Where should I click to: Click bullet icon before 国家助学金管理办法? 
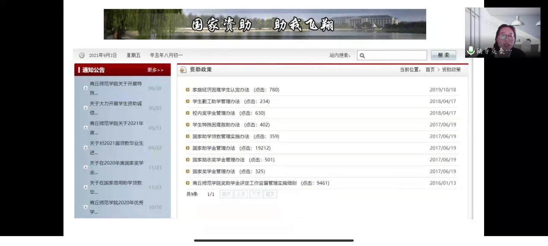coord(188,148)
